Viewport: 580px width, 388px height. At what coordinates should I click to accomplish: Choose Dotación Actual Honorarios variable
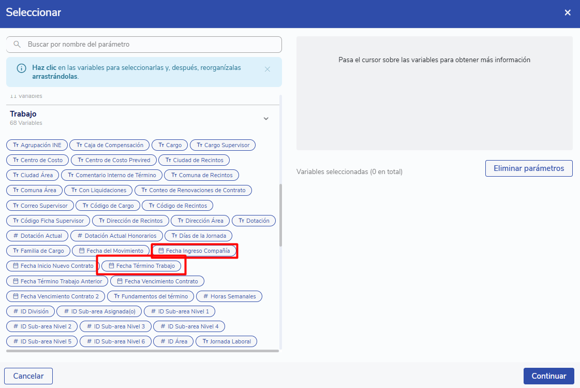pos(116,236)
